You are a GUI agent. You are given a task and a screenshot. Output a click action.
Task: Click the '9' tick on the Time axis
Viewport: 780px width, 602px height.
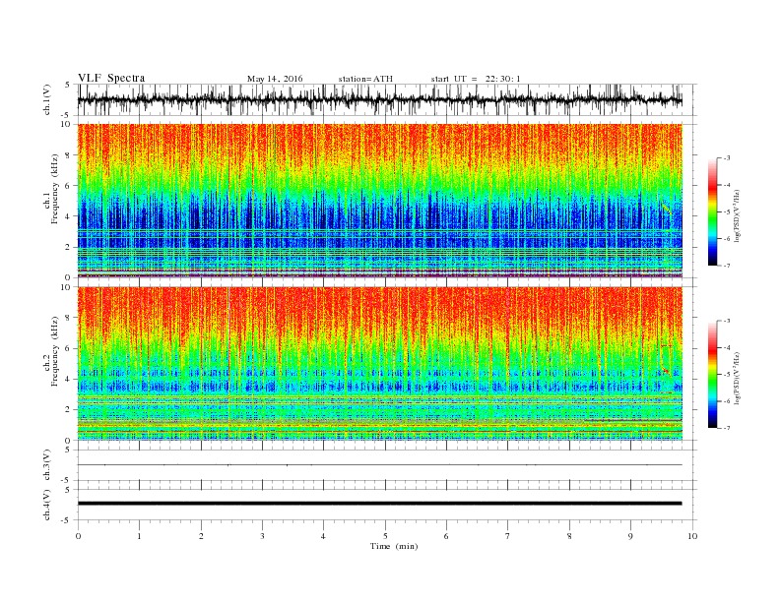(x=630, y=536)
